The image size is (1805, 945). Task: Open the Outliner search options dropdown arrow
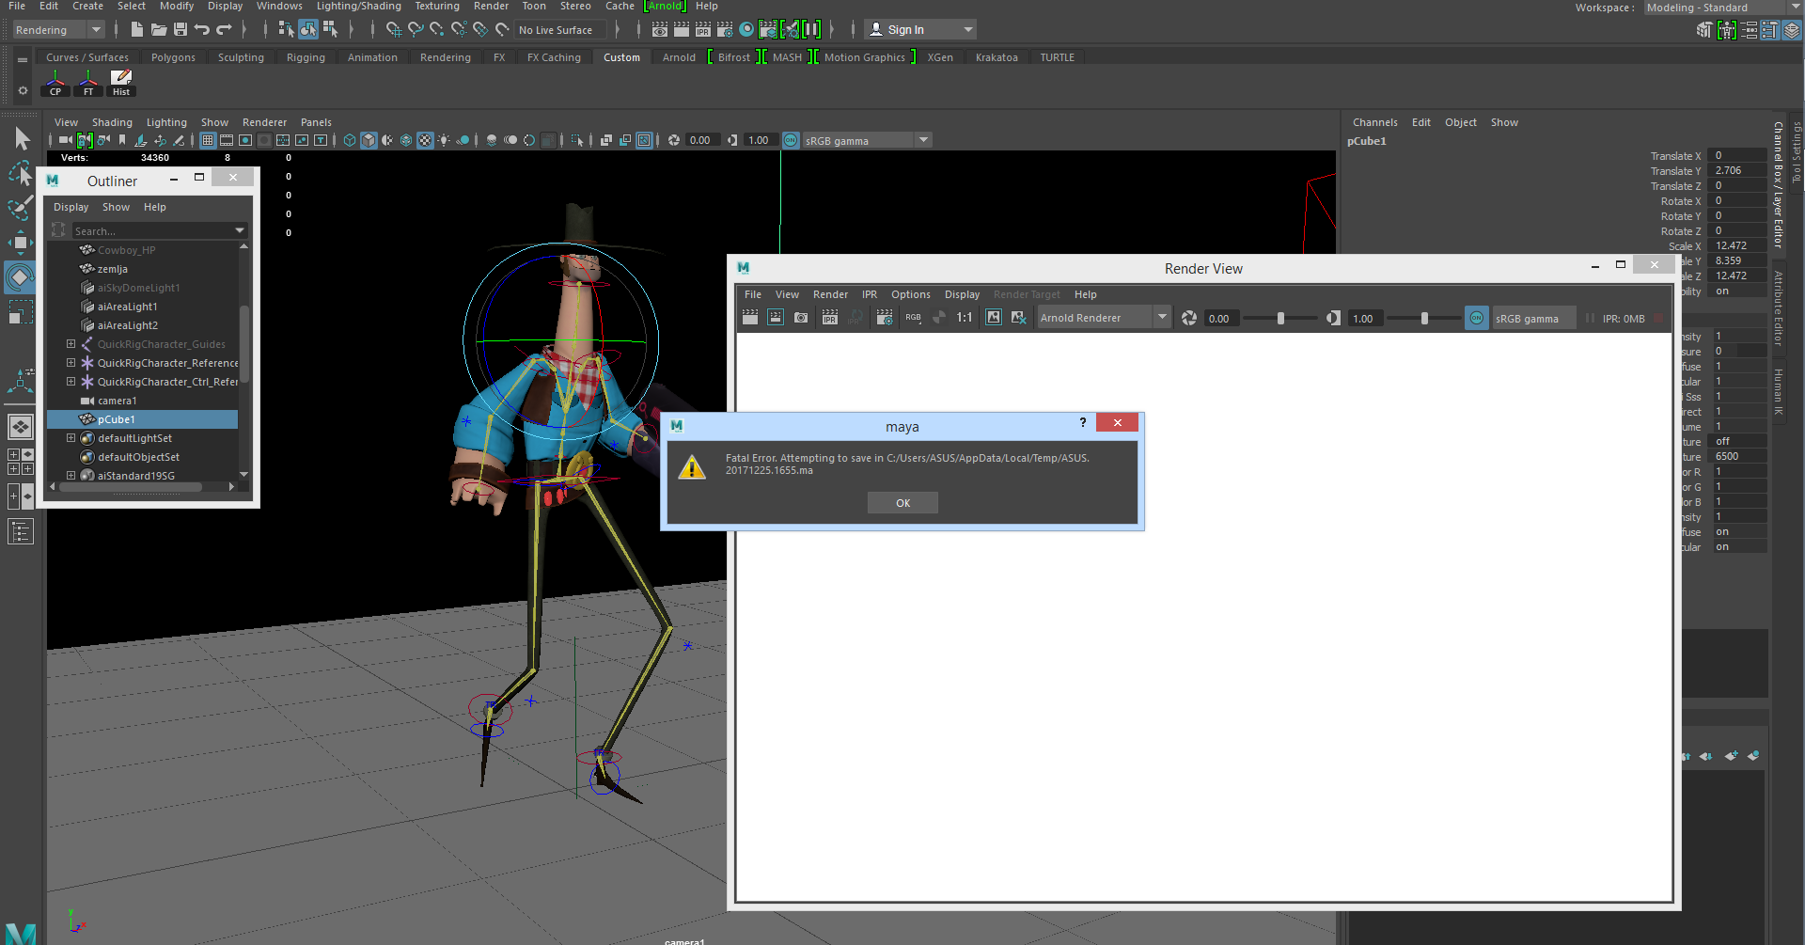tap(240, 230)
